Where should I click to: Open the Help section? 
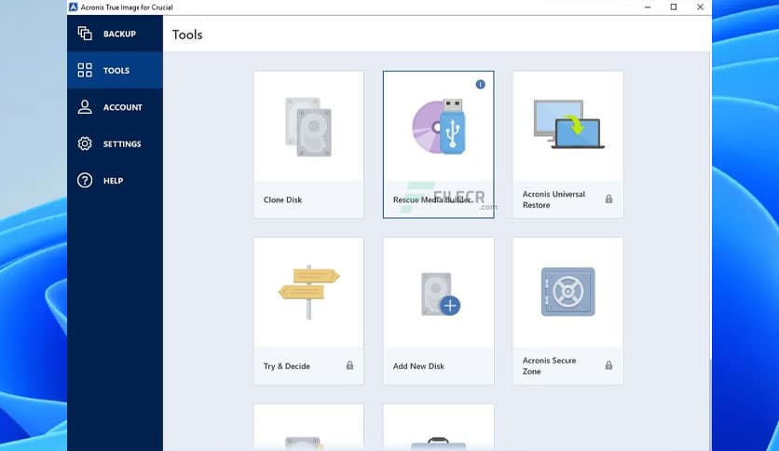tap(115, 180)
